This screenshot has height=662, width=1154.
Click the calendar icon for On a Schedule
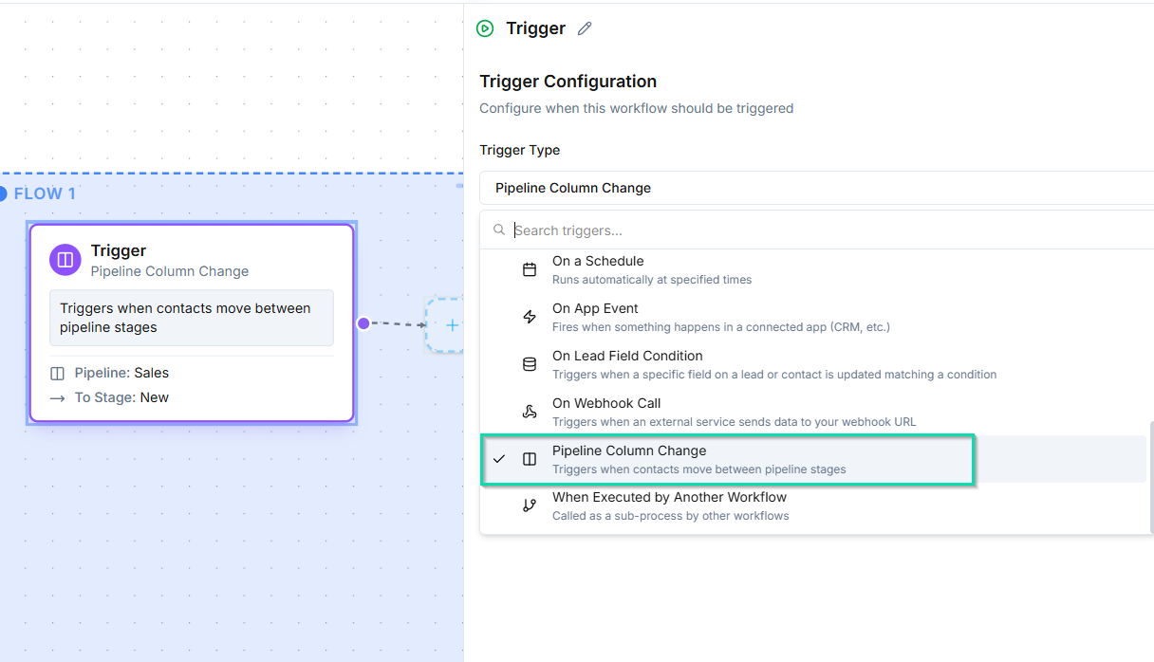tap(530, 270)
